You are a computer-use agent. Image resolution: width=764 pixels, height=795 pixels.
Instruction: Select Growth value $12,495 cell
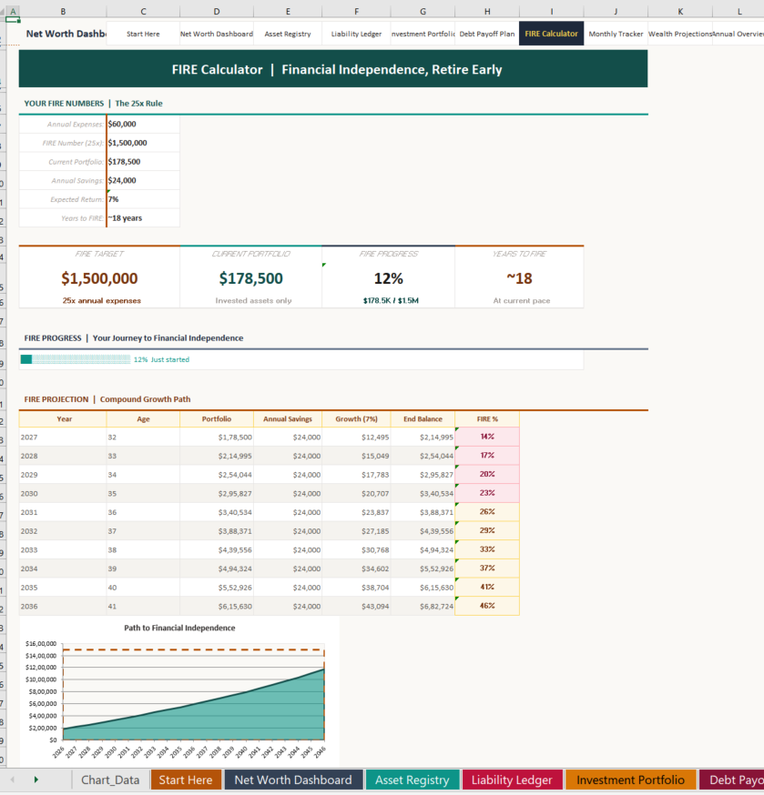point(356,437)
